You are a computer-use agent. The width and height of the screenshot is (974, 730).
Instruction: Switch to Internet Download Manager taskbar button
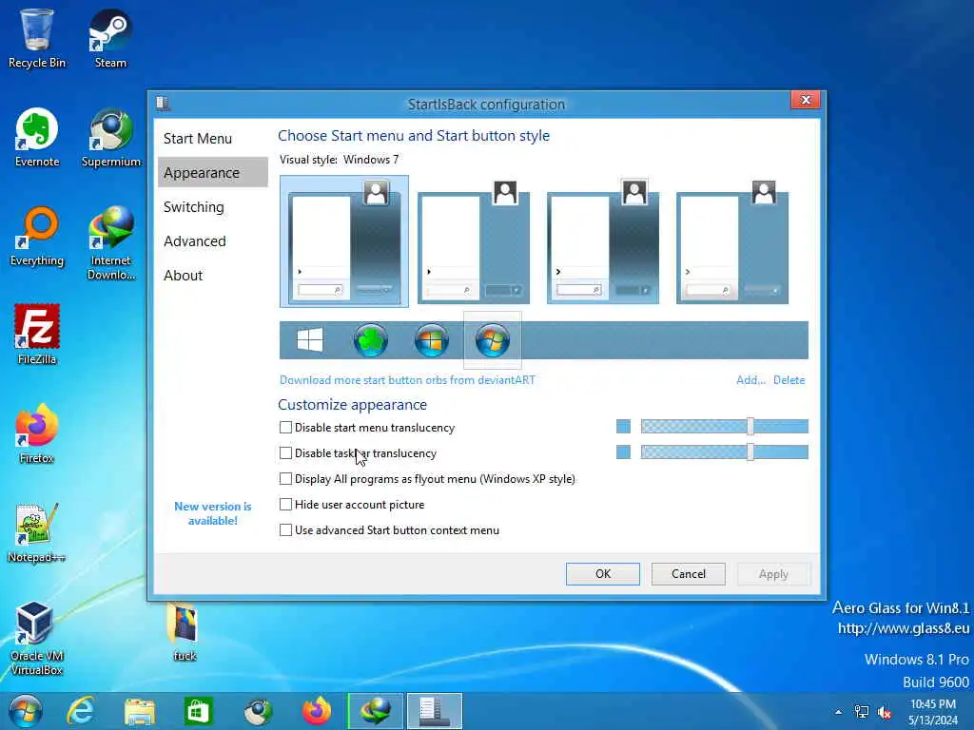[376, 711]
